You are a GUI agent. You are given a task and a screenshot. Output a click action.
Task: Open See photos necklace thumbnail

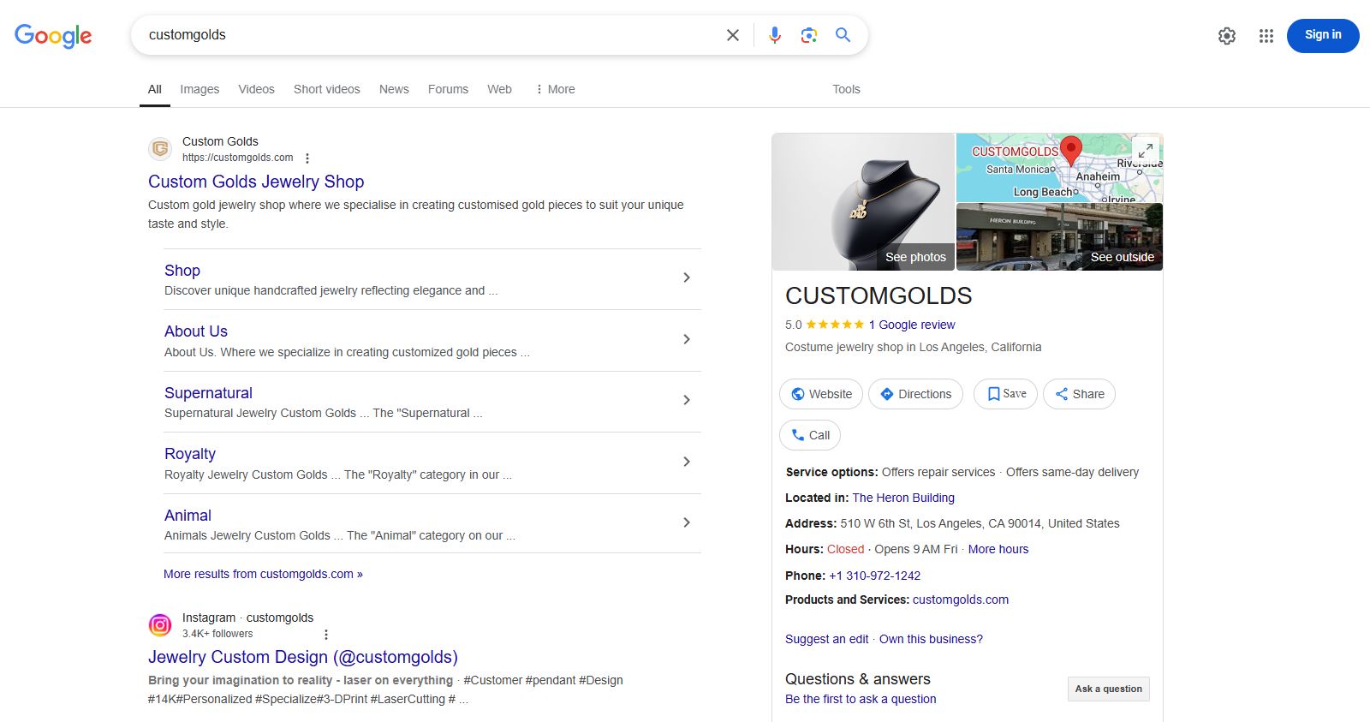pos(863,202)
